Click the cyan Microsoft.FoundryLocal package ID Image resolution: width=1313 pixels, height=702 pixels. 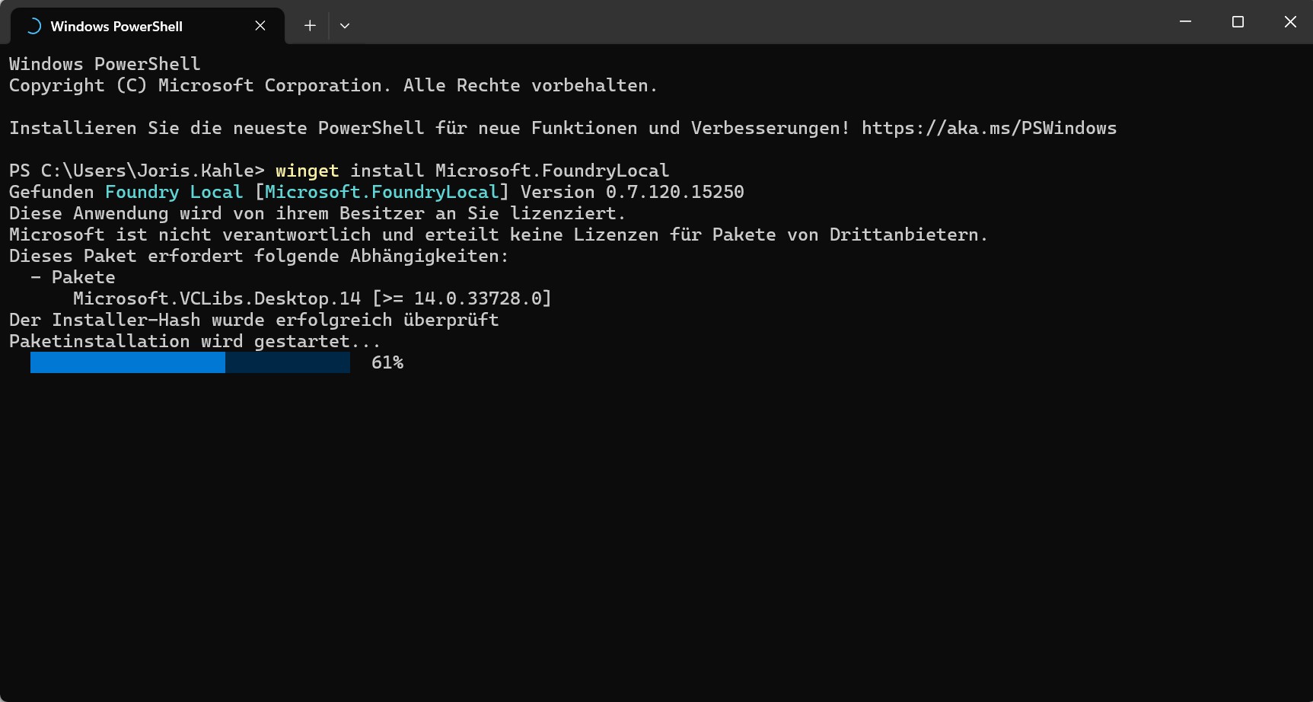[x=381, y=193]
